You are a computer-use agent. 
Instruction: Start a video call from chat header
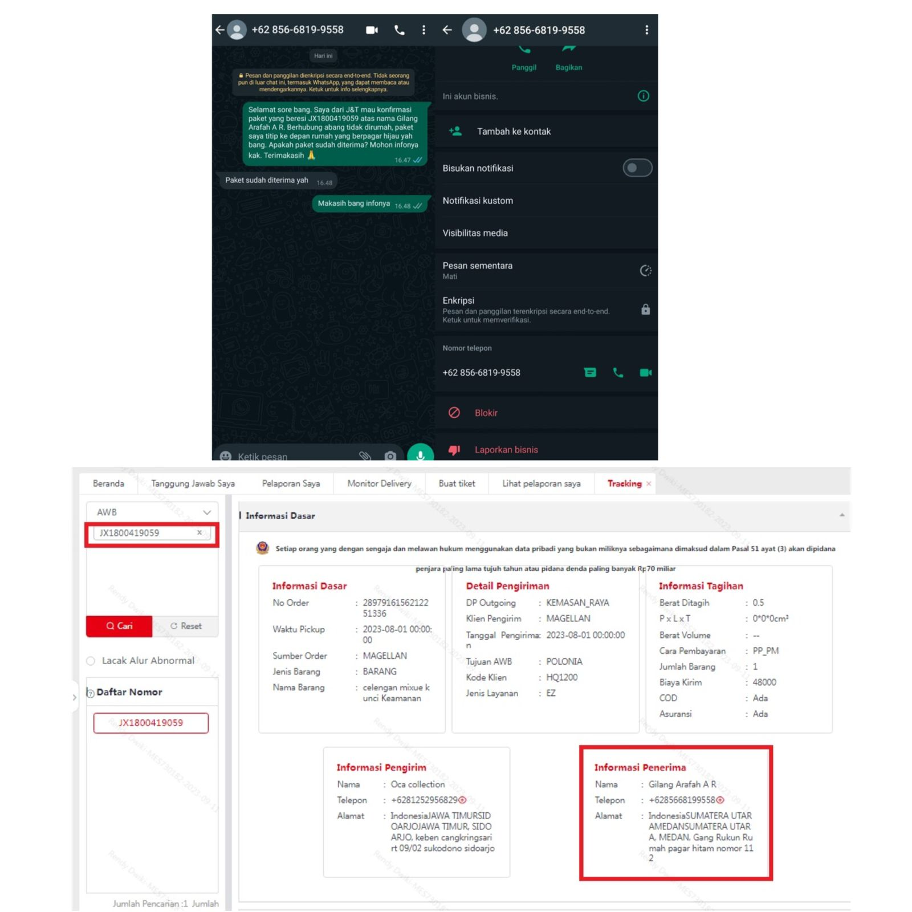click(x=372, y=30)
